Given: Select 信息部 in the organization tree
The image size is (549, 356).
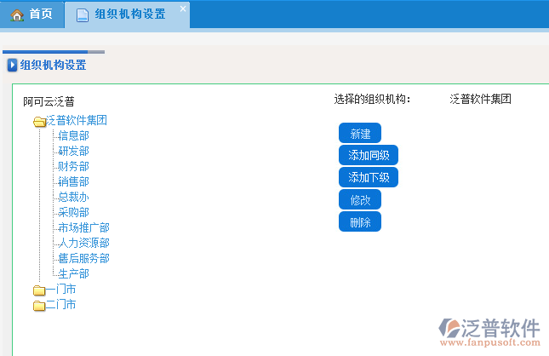Looking at the screenshot, I should [73, 136].
